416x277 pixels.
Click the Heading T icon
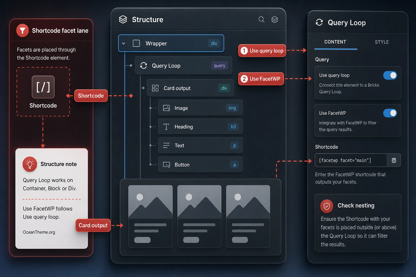[x=166, y=127]
